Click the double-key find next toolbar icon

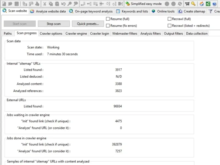pos(76,4)
